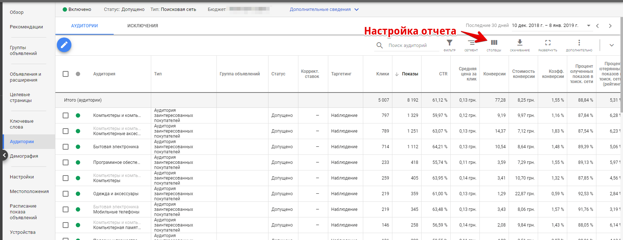Sort by Стоимость конверсии column header
This screenshot has height=240, width=623.
pos(524,74)
